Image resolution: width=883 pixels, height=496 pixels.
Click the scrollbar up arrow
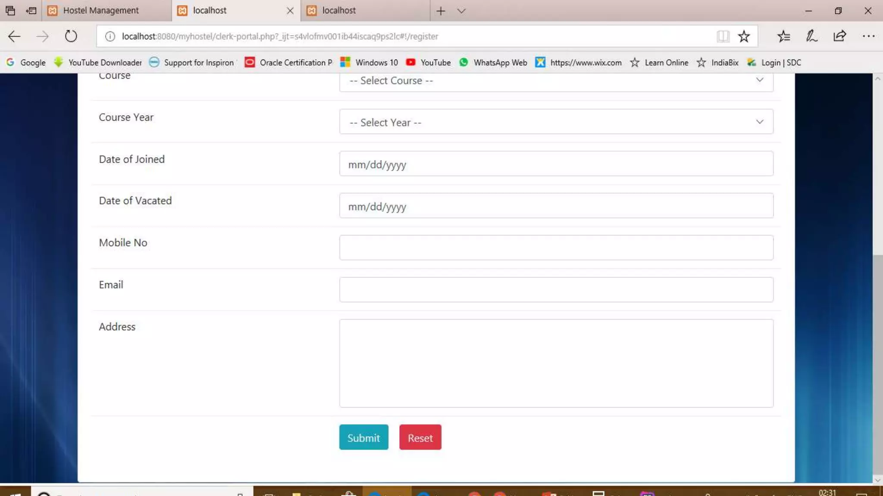pos(877,78)
